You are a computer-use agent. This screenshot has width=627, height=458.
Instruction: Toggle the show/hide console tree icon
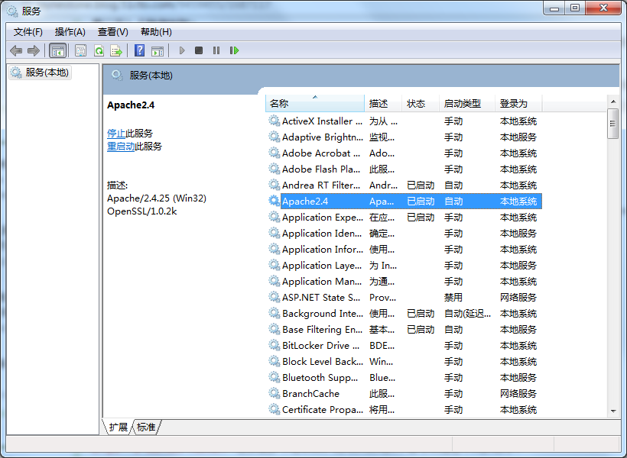point(57,50)
